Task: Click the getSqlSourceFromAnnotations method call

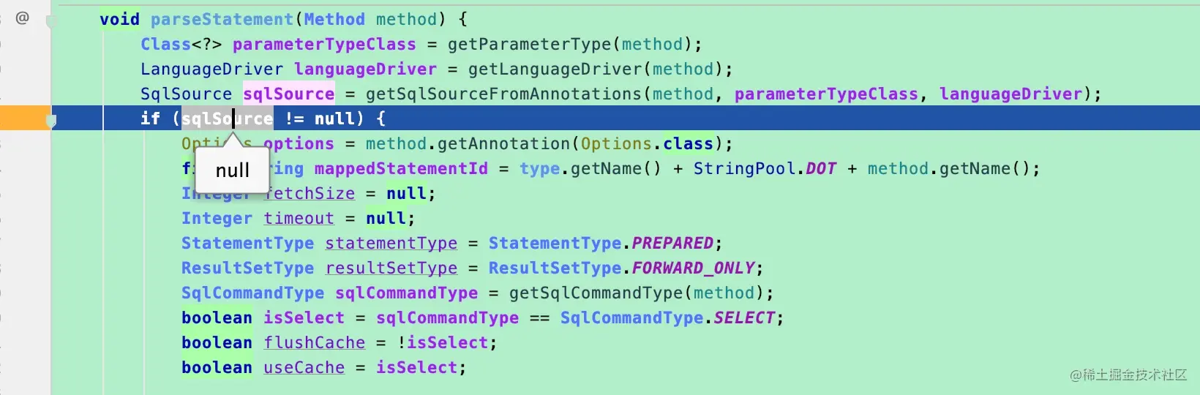Action: click(x=503, y=94)
